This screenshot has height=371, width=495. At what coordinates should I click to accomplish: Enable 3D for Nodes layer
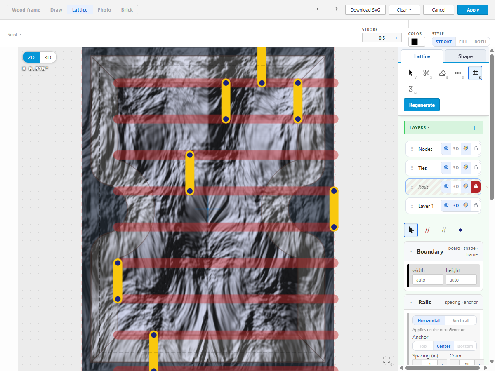coord(456,149)
